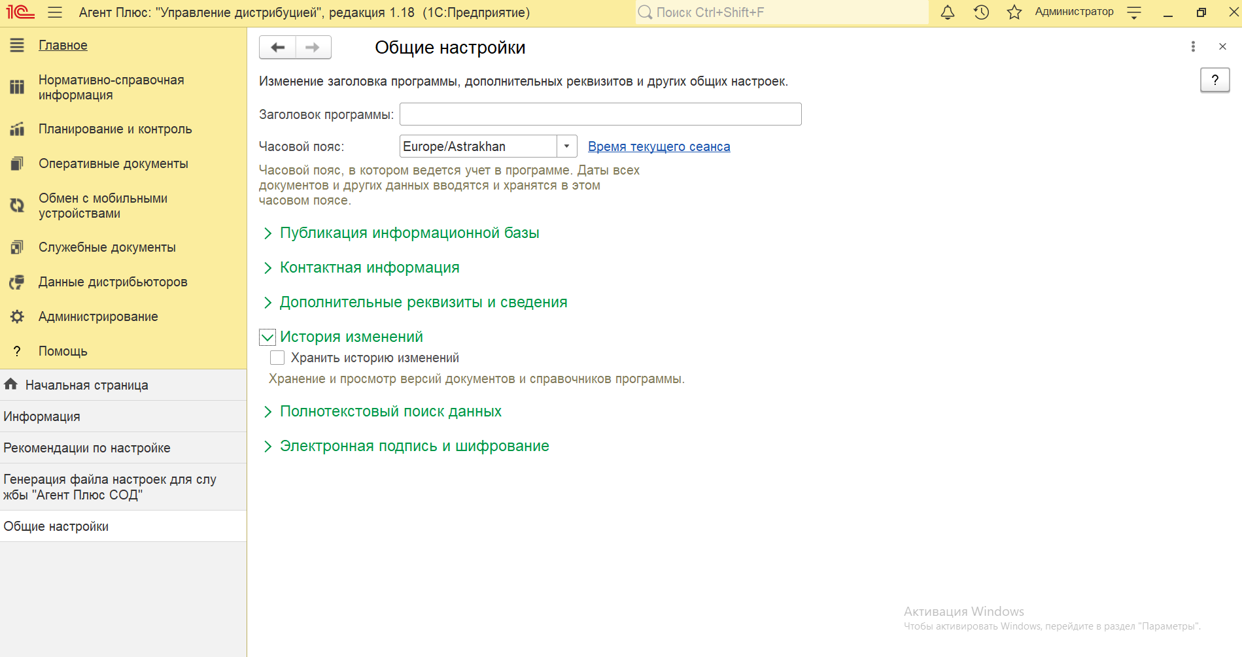The height and width of the screenshot is (657, 1242).
Task: Click Служебные документы icon
Action: [17, 247]
